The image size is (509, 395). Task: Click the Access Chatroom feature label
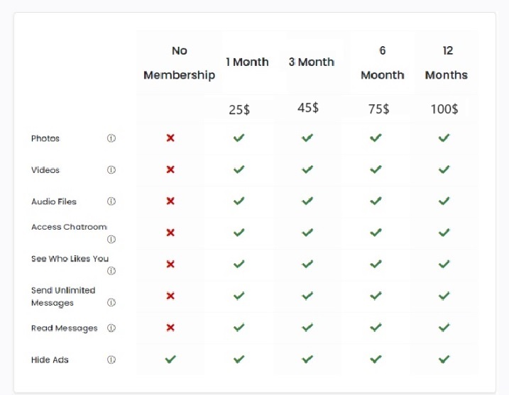[69, 227]
